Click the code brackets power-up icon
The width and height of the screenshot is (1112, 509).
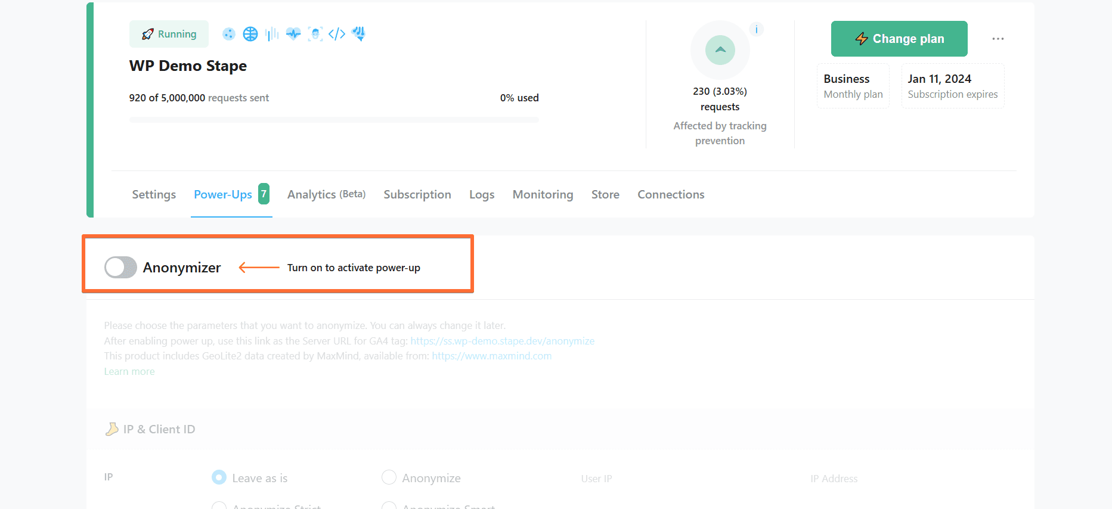coord(337,34)
